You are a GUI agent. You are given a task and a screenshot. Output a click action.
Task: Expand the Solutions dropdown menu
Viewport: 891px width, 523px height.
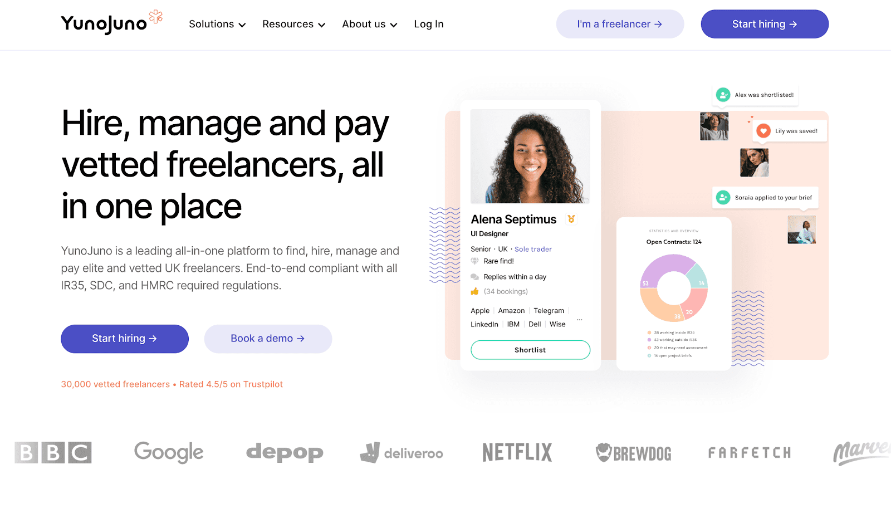click(x=217, y=24)
